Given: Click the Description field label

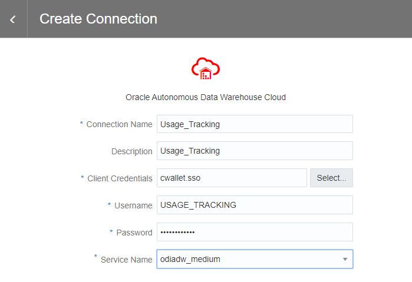Looking at the screenshot, I should (x=131, y=151).
